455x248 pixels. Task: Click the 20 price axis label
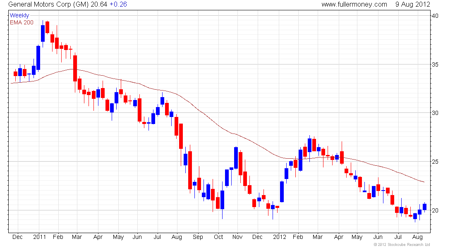[435, 210]
